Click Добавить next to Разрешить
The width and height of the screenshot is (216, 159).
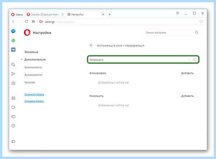coord(187,96)
